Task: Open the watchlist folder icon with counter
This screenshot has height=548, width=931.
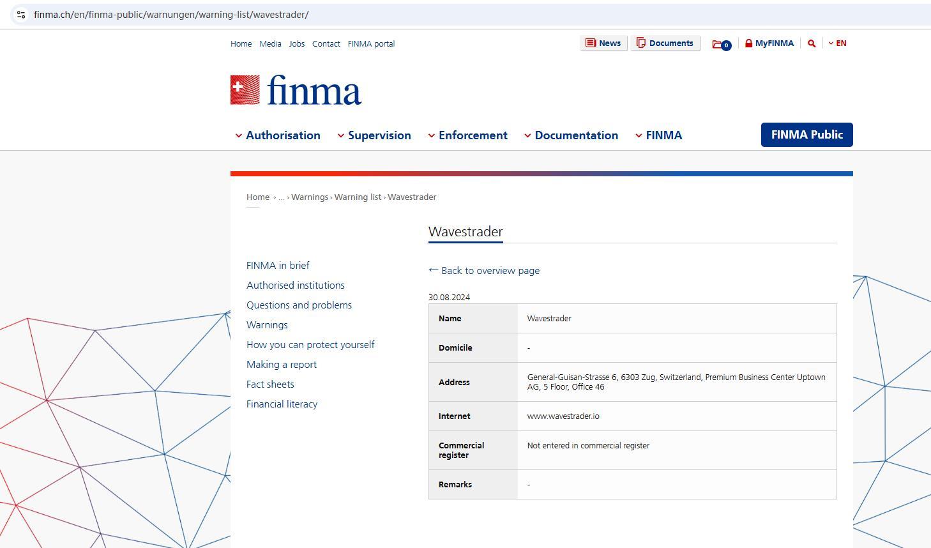Action: [x=721, y=44]
